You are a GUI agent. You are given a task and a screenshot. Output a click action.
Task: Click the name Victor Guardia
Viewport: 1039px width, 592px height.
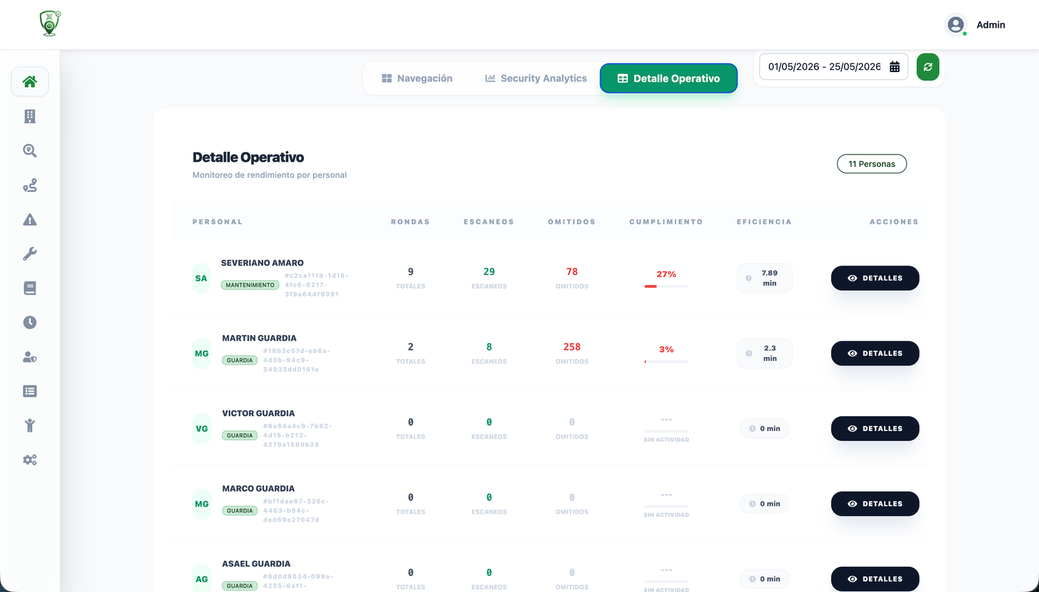(x=258, y=413)
